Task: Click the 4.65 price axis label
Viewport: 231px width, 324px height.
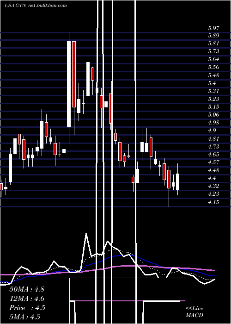Action: pos(213,154)
